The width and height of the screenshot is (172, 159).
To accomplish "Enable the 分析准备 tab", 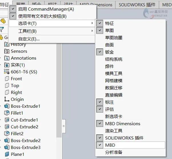I will click(x=130, y=152).
